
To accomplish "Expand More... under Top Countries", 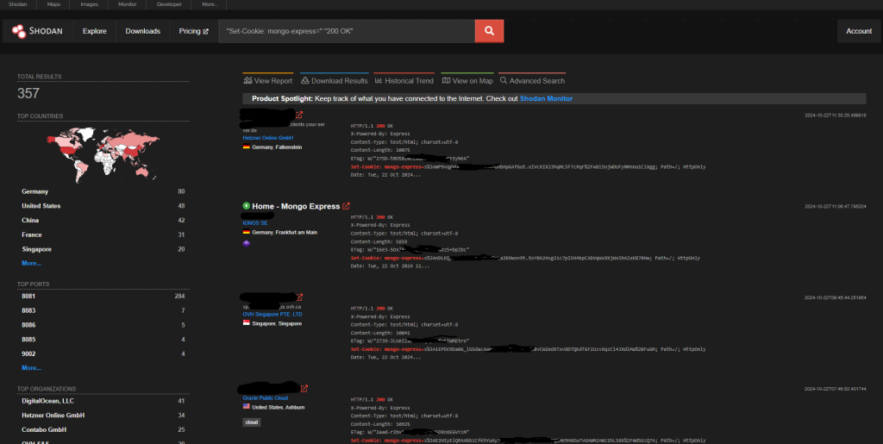I will [32, 263].
